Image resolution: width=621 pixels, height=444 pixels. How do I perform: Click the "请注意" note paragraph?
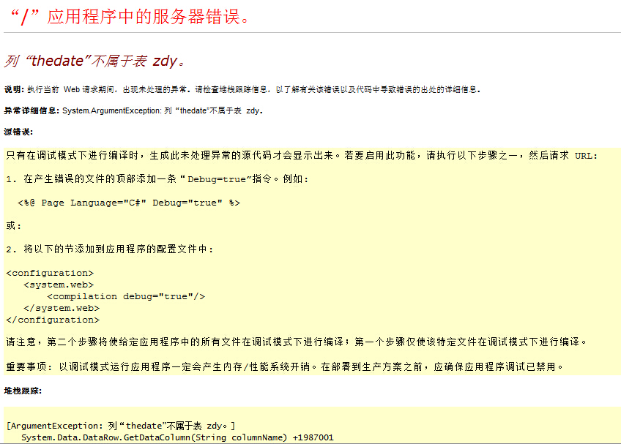coord(296,342)
